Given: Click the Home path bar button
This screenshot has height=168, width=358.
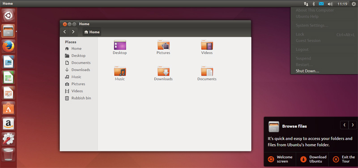Looking at the screenshot, I should click(x=92, y=32).
